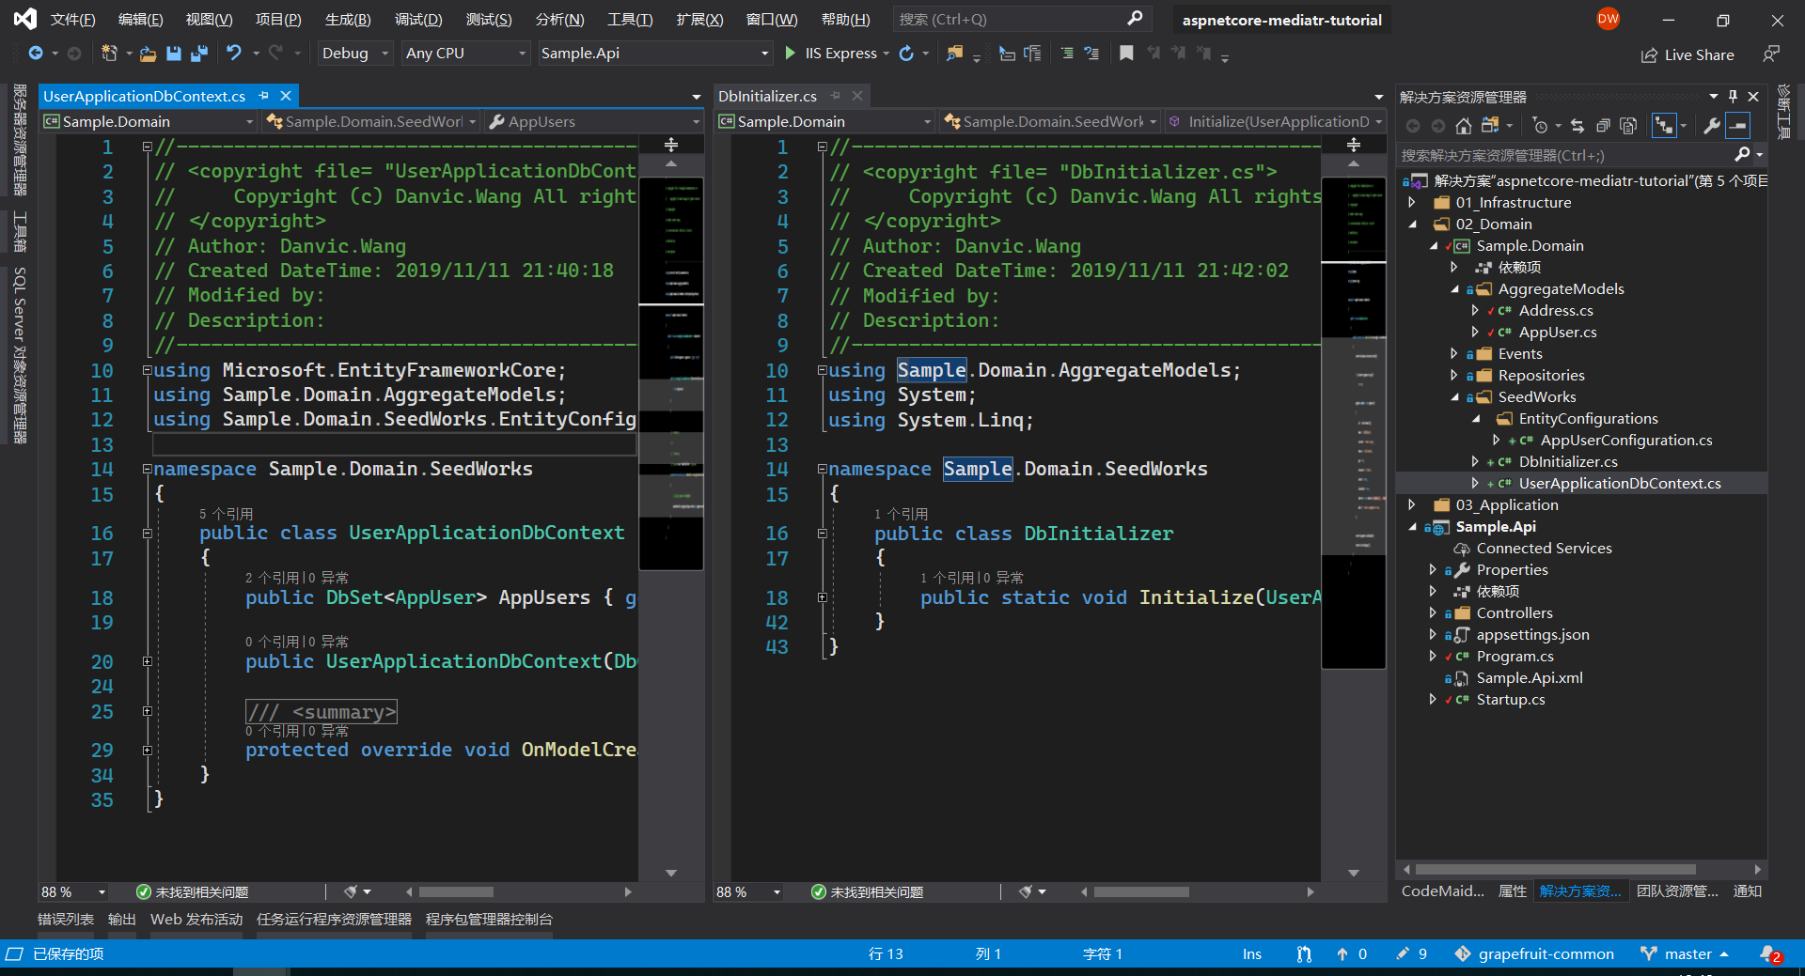Toggle auto-hide pin on Solution Explorer panel

(x=1733, y=97)
